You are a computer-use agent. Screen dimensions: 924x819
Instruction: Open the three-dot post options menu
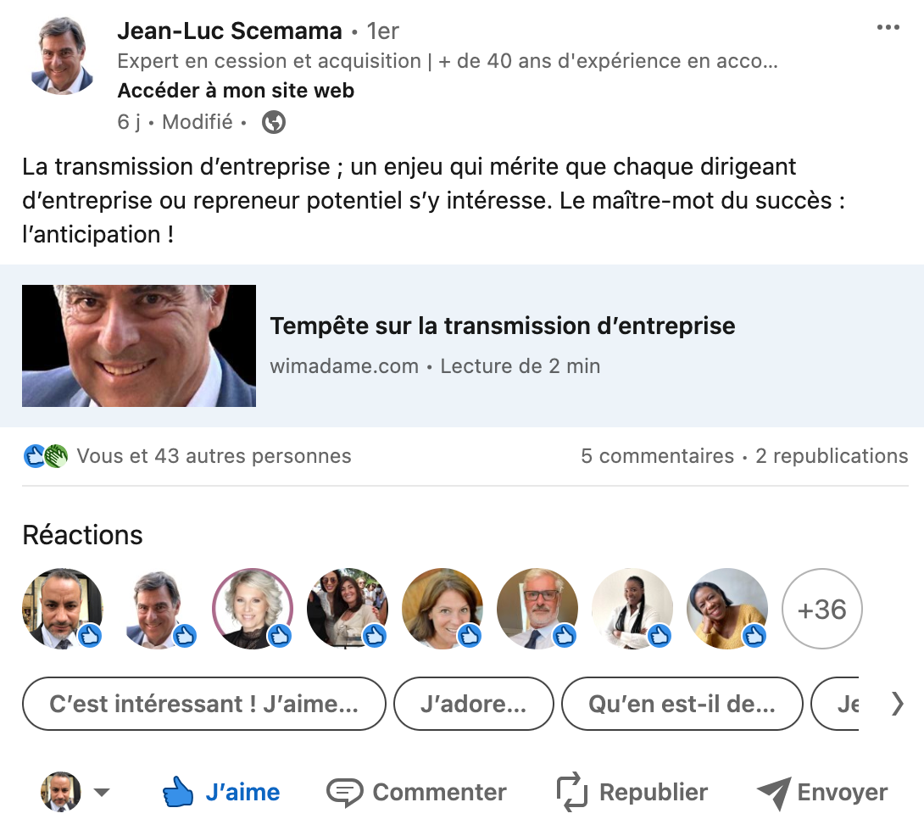coord(888,28)
